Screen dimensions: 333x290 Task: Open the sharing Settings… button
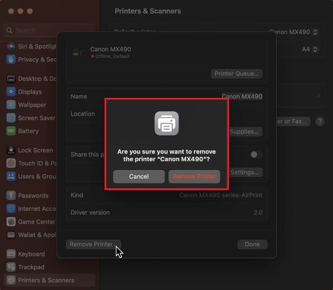245,172
